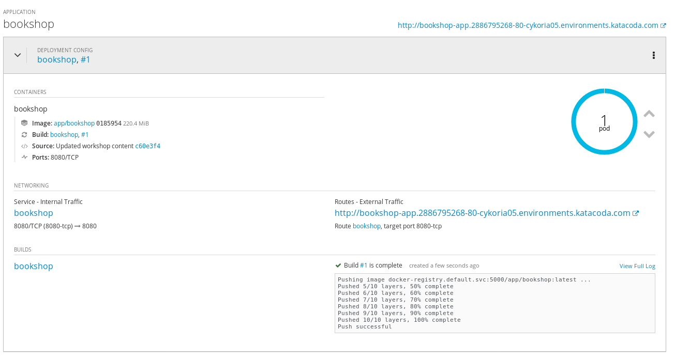Click the 'Ports: 8080/TCP' text
675x360 pixels.
[54, 158]
